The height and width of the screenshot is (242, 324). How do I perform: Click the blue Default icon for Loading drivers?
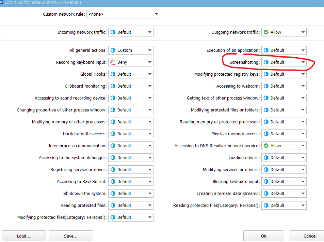tap(266, 158)
